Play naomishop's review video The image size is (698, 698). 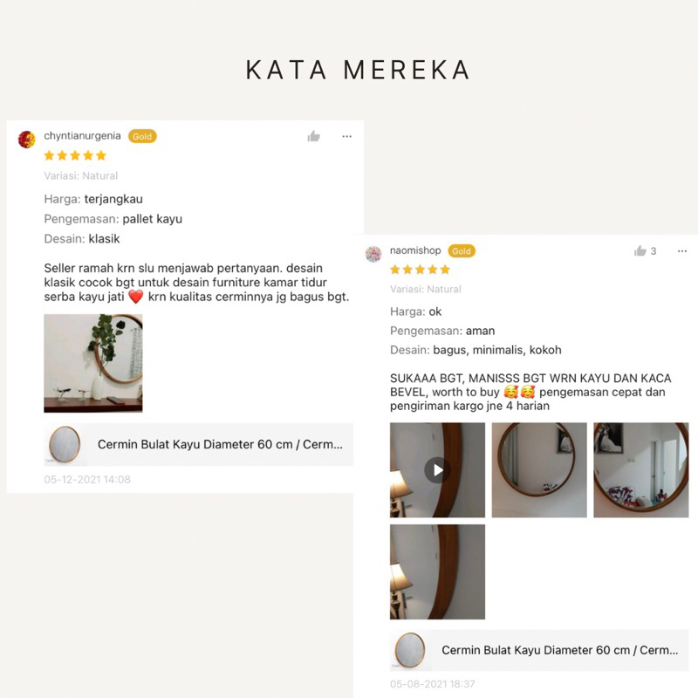pos(437,470)
